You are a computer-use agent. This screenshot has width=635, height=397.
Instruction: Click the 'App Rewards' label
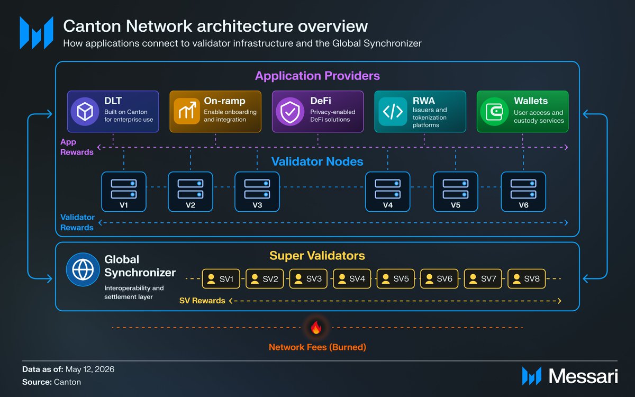click(77, 147)
